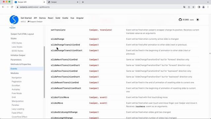Toggle the light/dark theme sun icon
The image size is (211, 119).
197,20
